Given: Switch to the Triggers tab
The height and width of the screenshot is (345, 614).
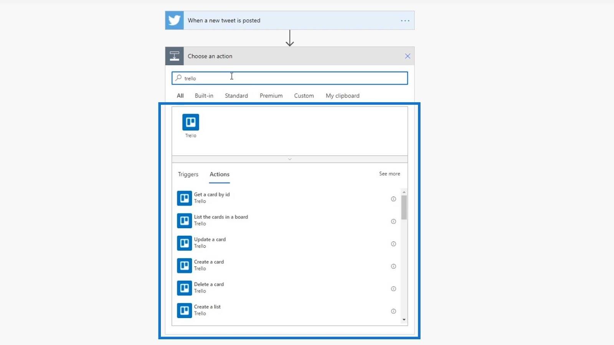Looking at the screenshot, I should (x=188, y=174).
